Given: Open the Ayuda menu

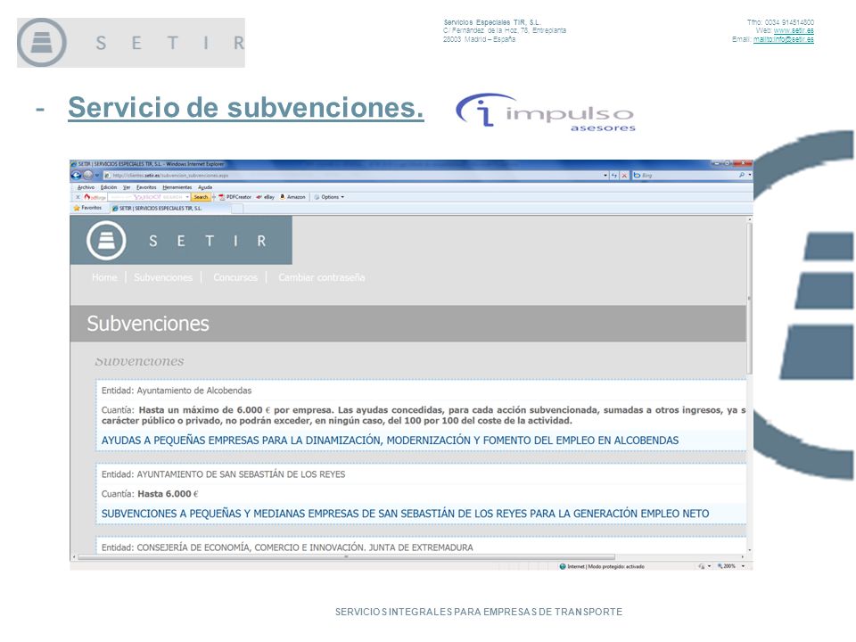Looking at the screenshot, I should 205,187.
